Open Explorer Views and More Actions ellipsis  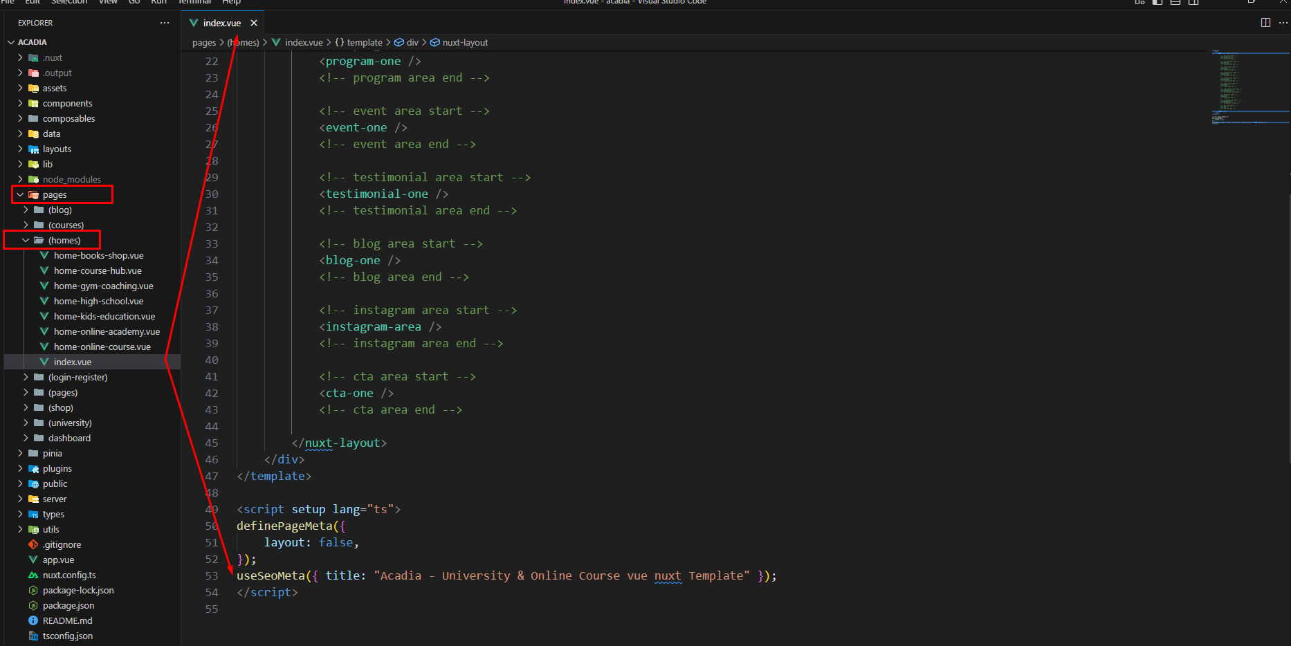[165, 23]
